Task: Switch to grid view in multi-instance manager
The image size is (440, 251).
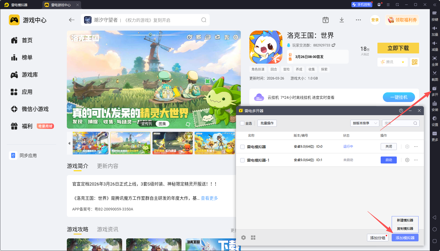Action: pyautogui.click(x=253, y=238)
